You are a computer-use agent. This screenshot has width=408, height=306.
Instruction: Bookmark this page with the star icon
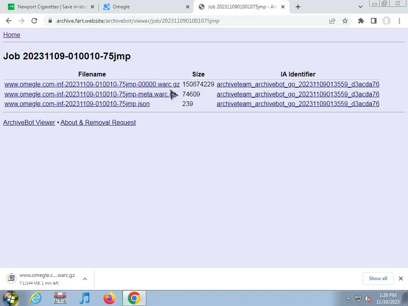(x=345, y=21)
